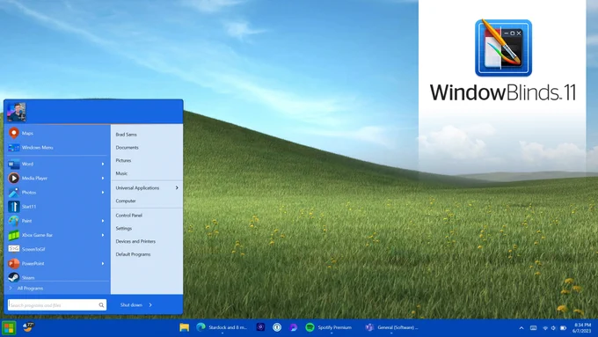Open Devices and Printers
598x337 pixels.
coord(135,241)
